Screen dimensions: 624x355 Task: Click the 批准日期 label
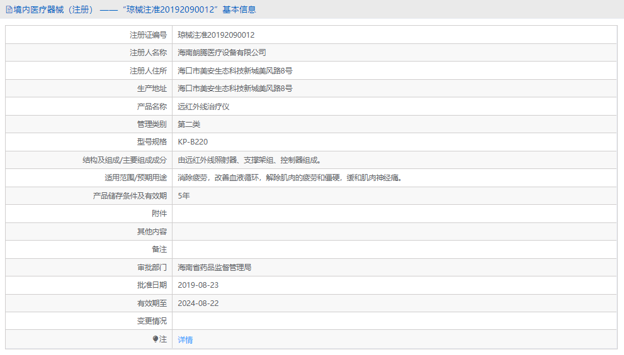click(152, 285)
